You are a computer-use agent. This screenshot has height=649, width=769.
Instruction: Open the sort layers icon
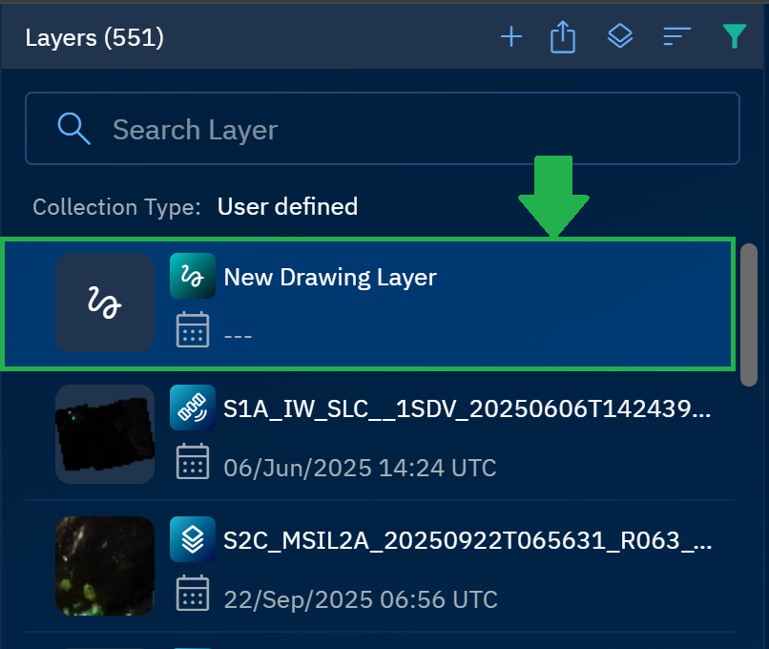676,37
